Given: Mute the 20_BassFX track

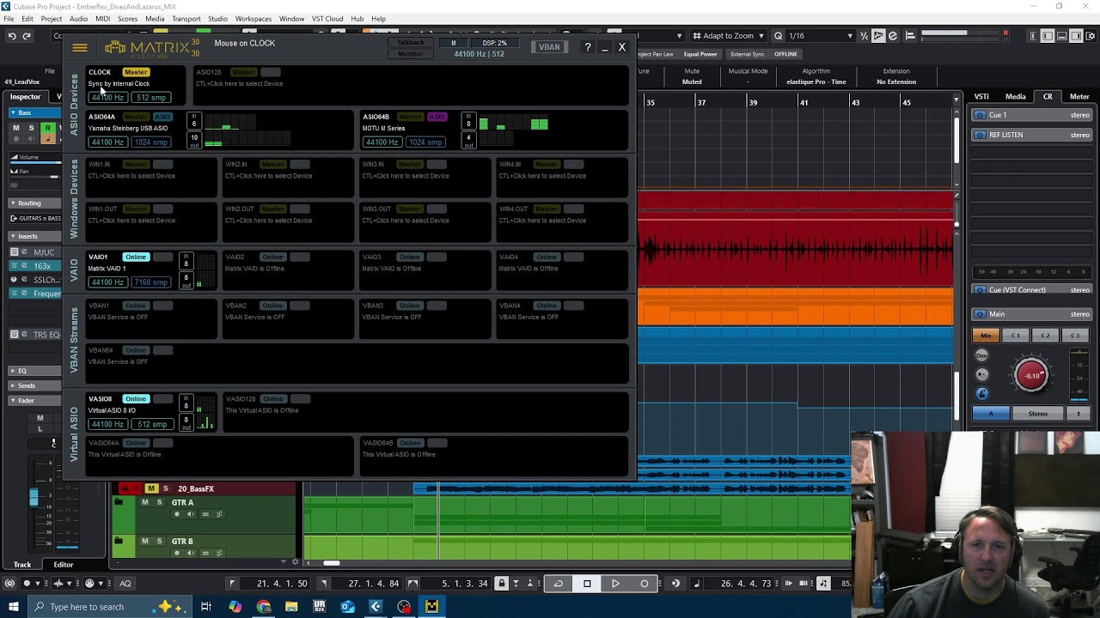Looking at the screenshot, I should 151,488.
